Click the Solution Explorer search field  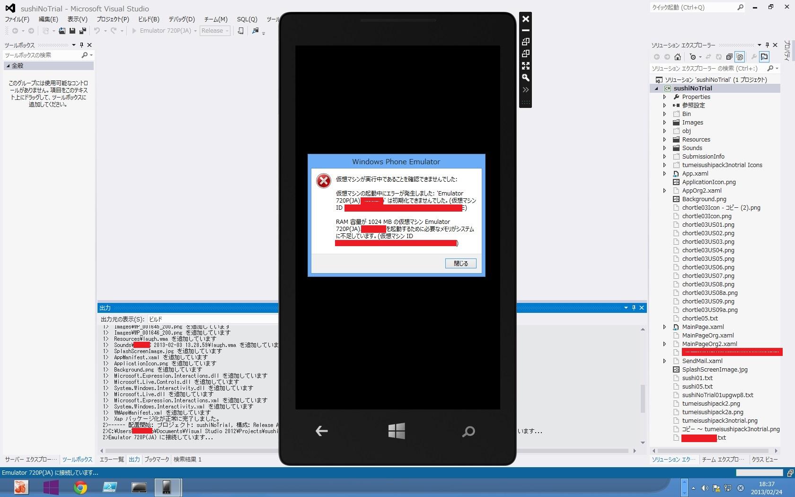(x=707, y=69)
